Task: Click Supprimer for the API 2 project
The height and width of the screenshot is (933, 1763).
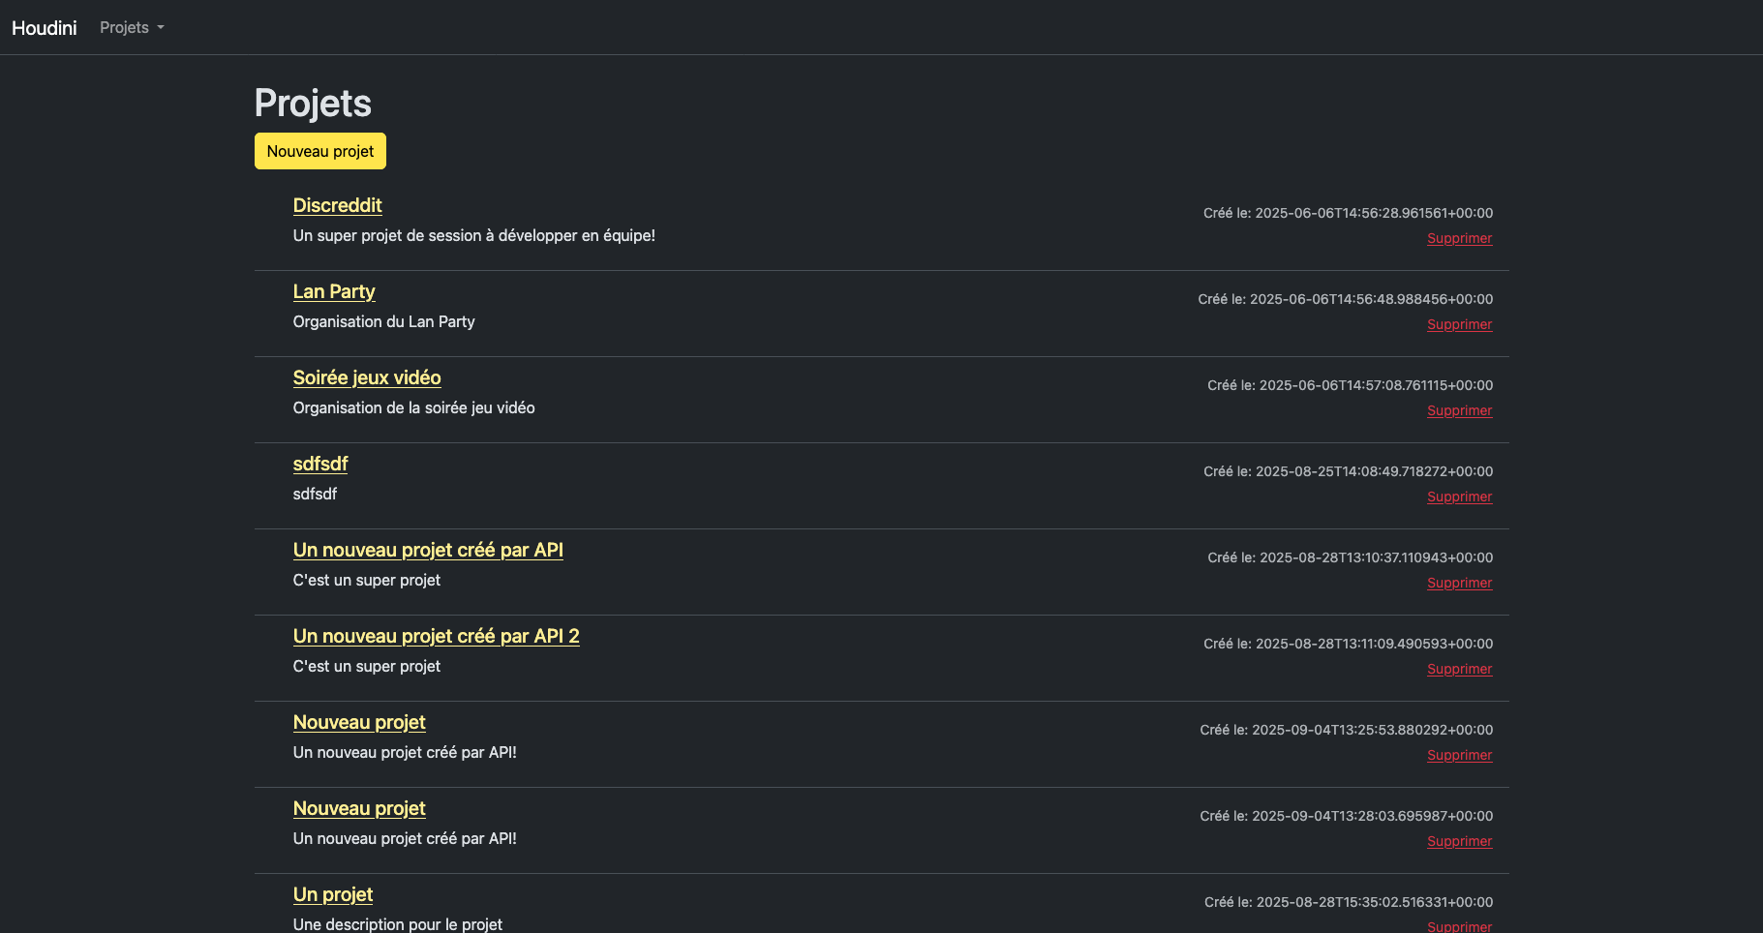Action: coord(1459,669)
